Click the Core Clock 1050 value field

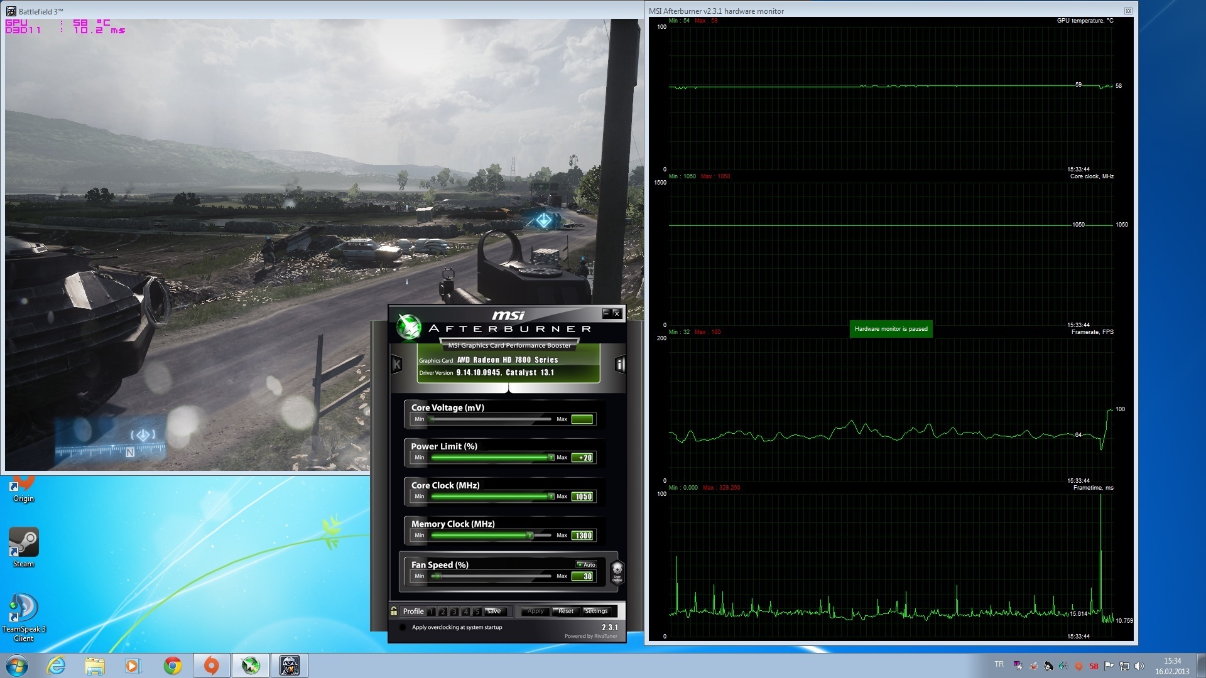[x=582, y=497]
